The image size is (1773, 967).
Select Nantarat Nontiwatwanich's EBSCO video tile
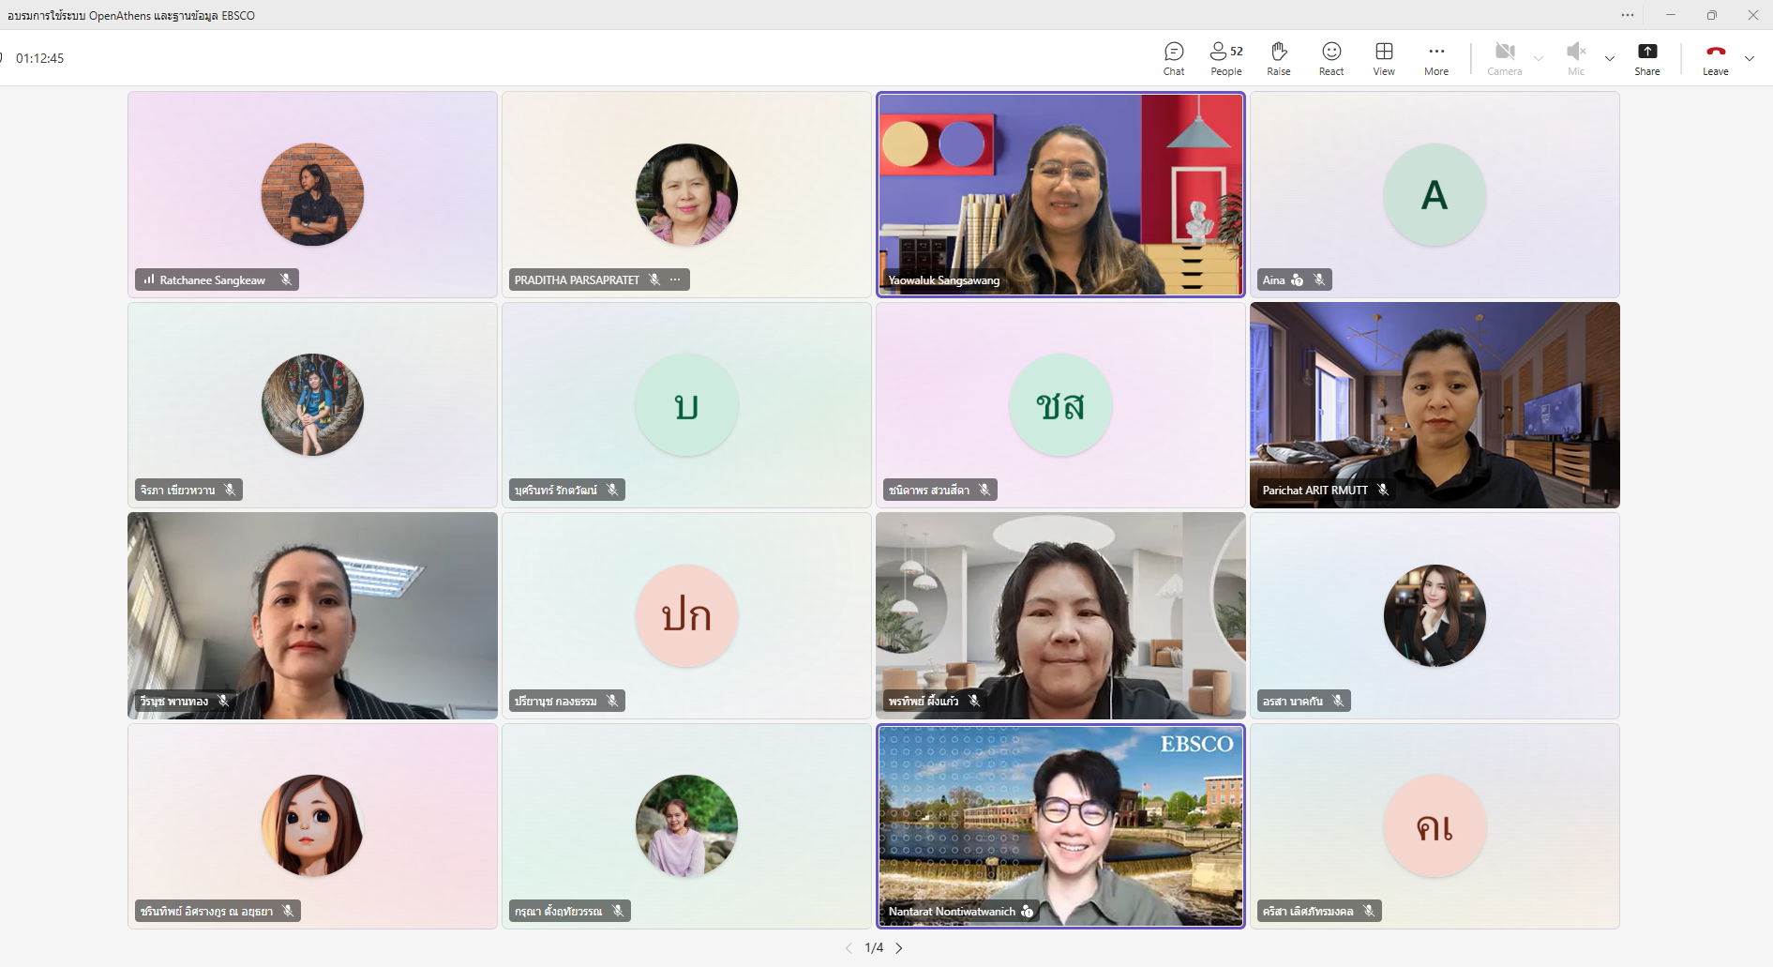(1060, 825)
